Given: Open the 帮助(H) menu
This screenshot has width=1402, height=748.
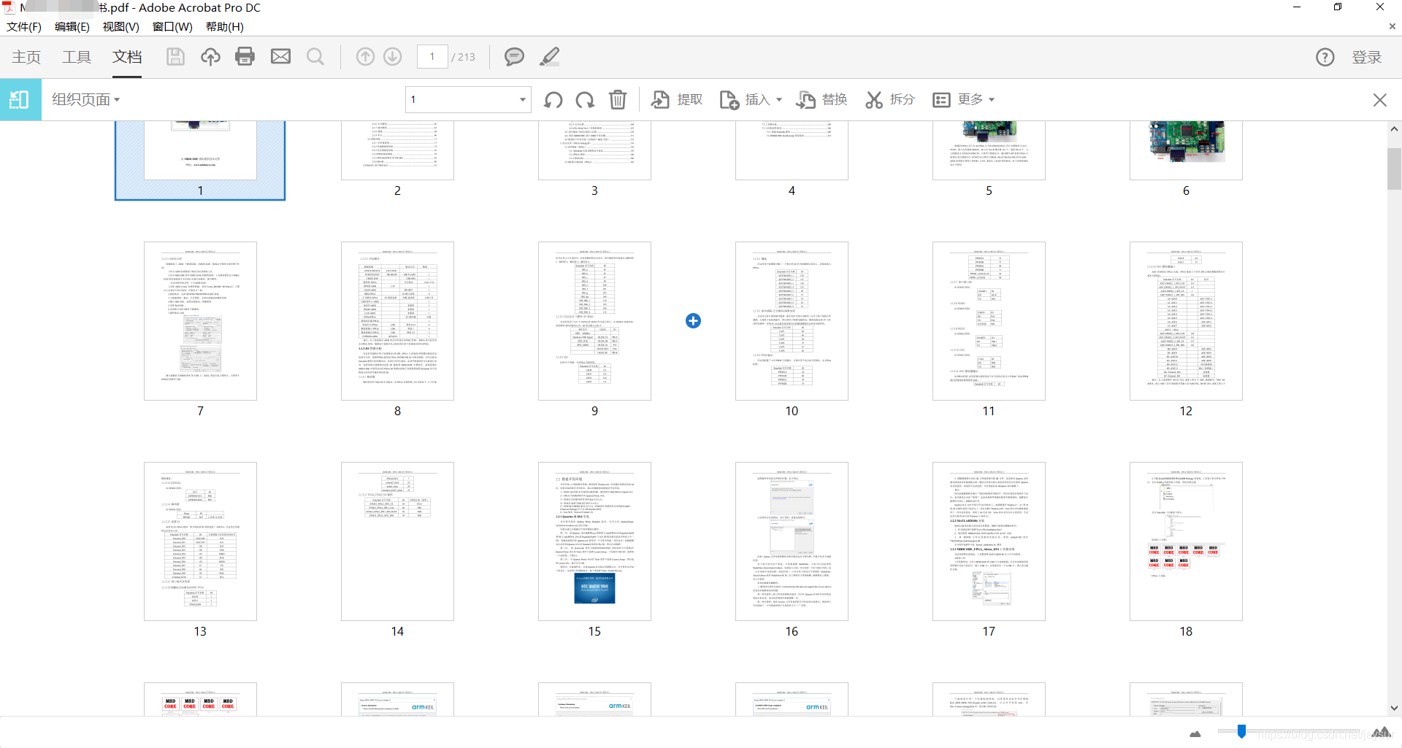Looking at the screenshot, I should click(x=224, y=27).
